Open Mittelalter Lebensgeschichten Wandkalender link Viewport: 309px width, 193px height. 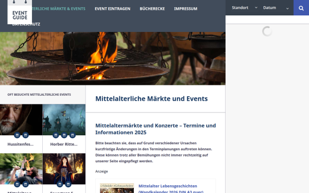point(170,189)
